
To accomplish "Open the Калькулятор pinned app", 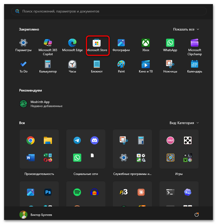I will pyautogui.click(x=48, y=67).
